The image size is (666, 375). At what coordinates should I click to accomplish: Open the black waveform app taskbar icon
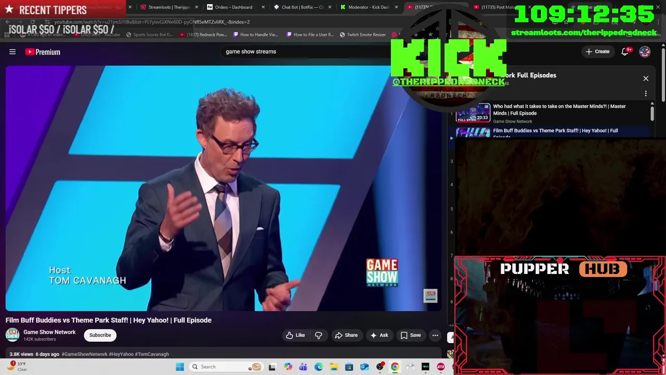click(426, 367)
